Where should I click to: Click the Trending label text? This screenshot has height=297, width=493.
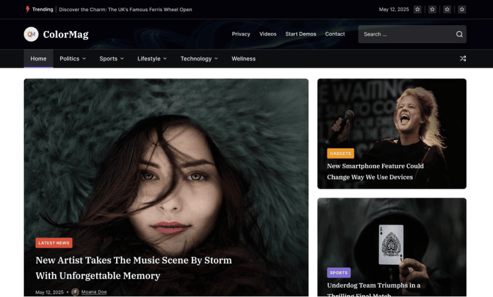43,9
